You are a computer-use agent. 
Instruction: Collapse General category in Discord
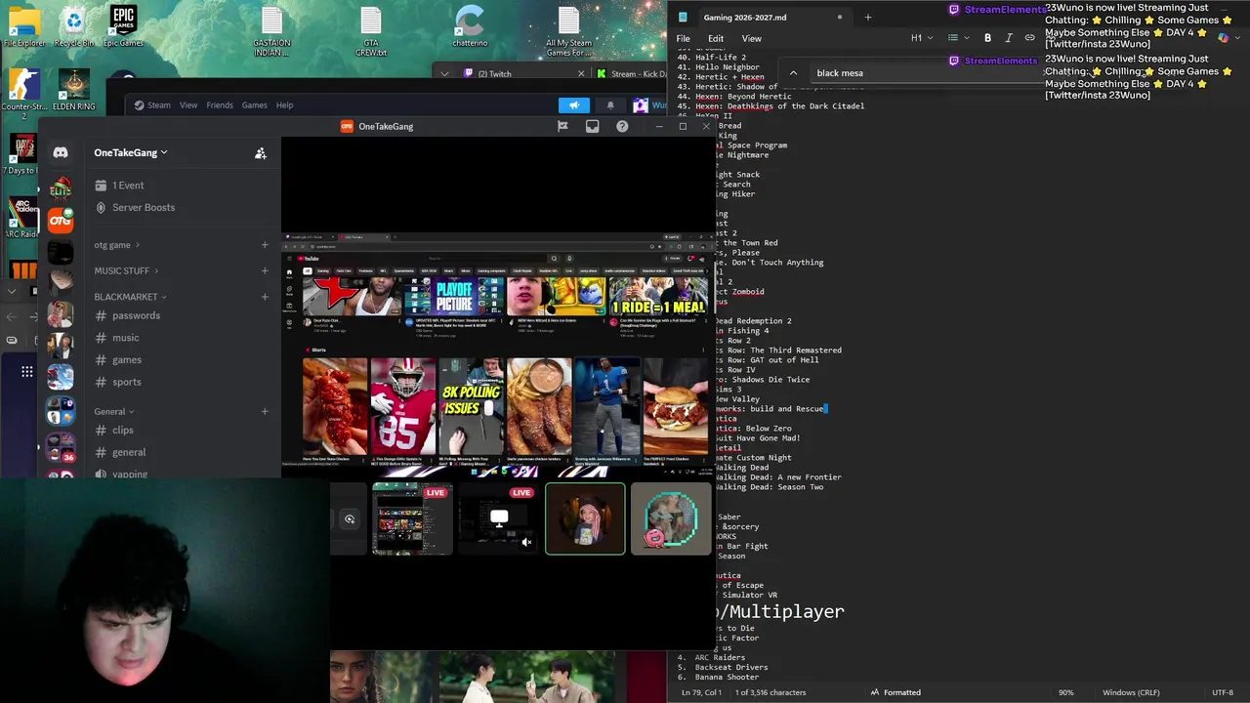(114, 411)
